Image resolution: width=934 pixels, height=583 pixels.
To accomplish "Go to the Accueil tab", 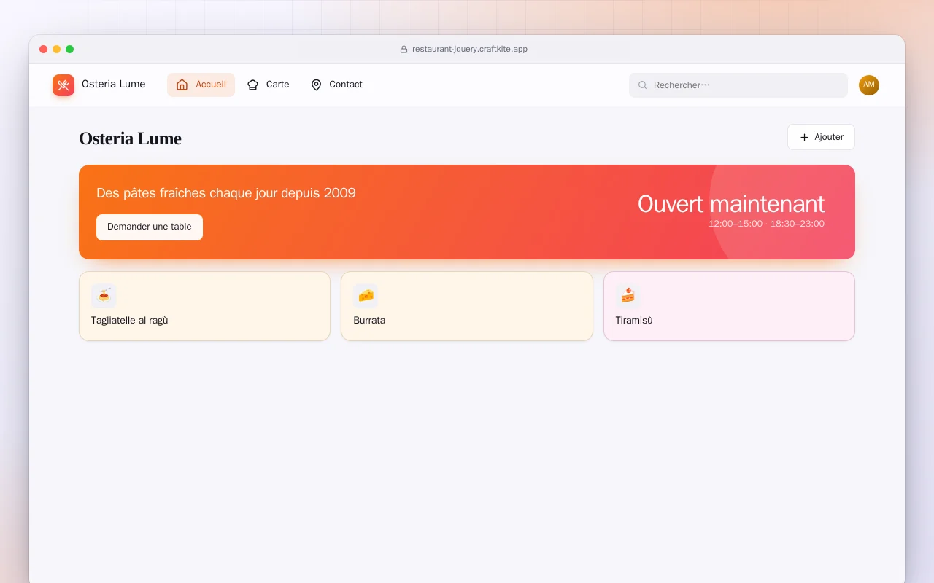I will [x=201, y=85].
